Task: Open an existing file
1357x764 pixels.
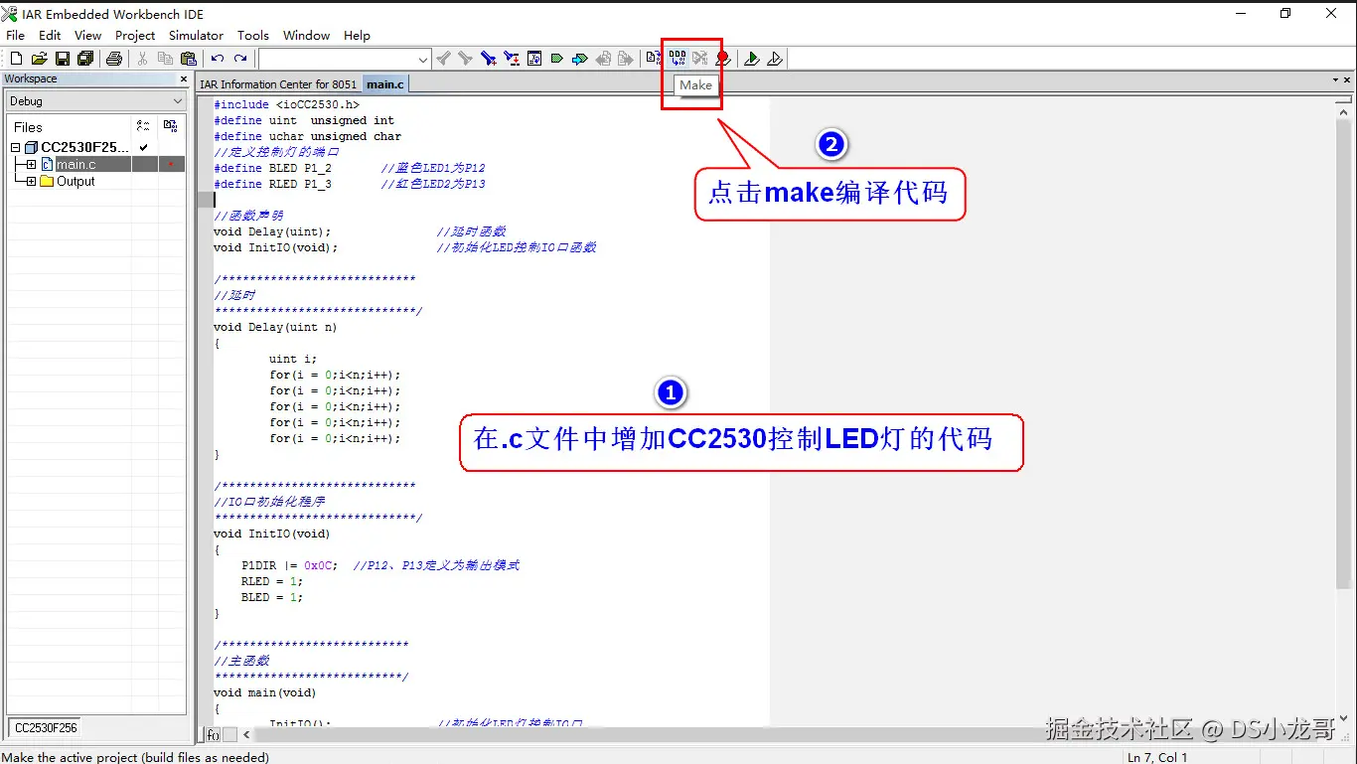Action: (39, 58)
